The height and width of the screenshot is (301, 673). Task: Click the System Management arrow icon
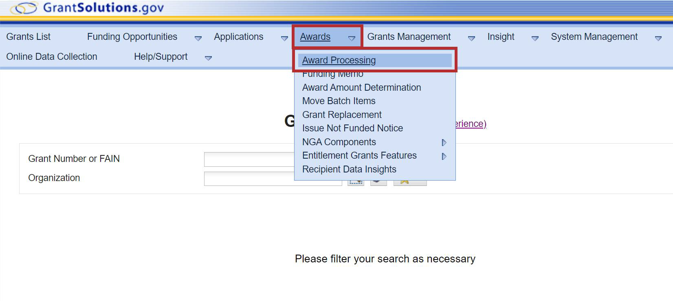658,38
